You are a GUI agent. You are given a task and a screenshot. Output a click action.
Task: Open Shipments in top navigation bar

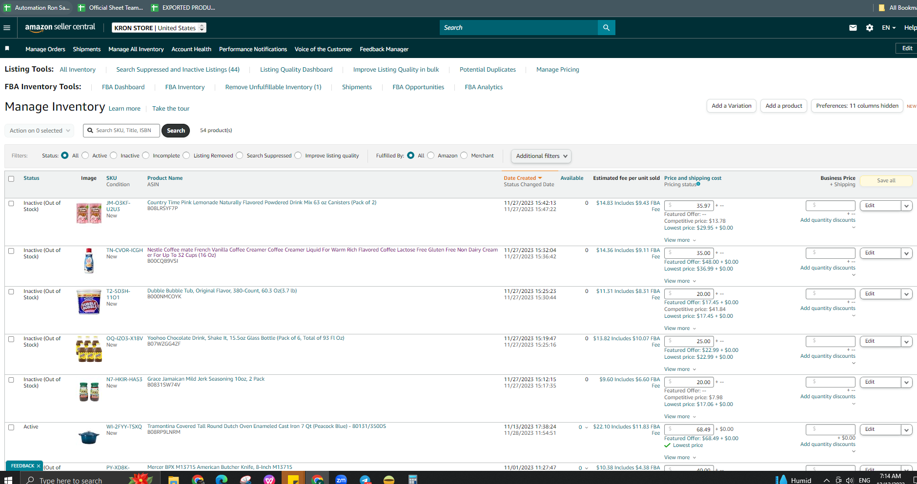click(x=87, y=49)
